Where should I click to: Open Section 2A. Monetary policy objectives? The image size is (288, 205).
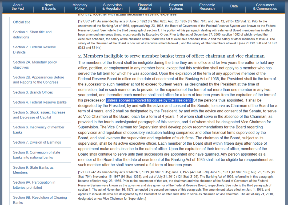coord(35,65)
